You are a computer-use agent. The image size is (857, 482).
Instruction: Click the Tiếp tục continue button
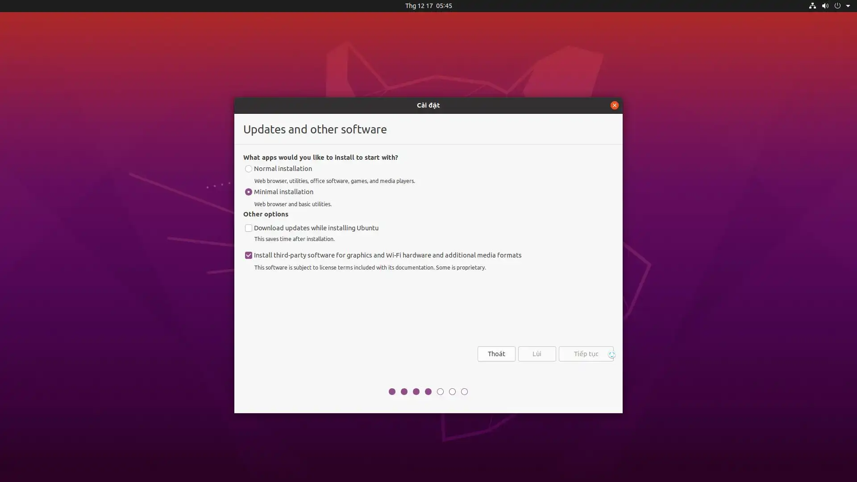[586, 354]
